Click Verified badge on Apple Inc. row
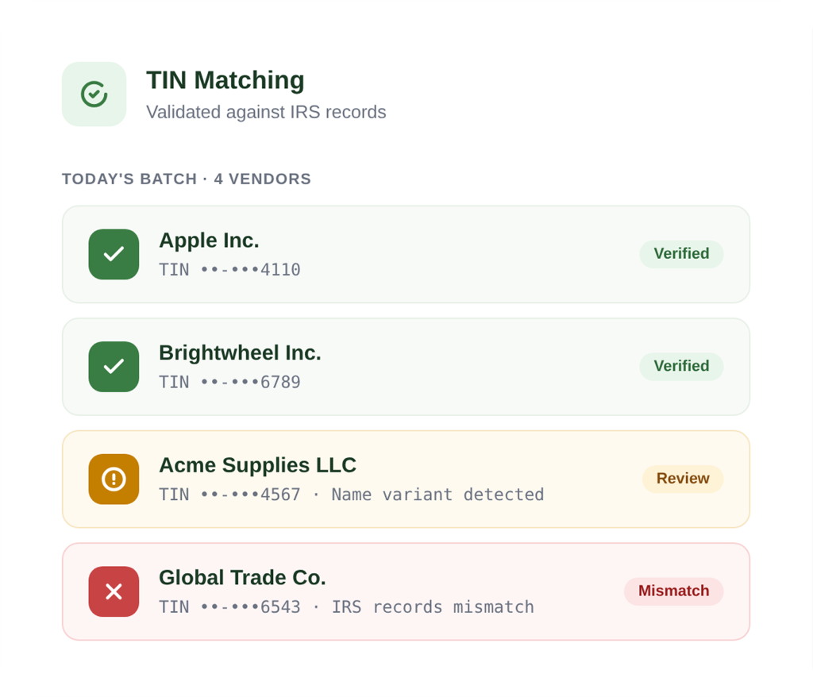The width and height of the screenshot is (813, 697). pos(681,254)
